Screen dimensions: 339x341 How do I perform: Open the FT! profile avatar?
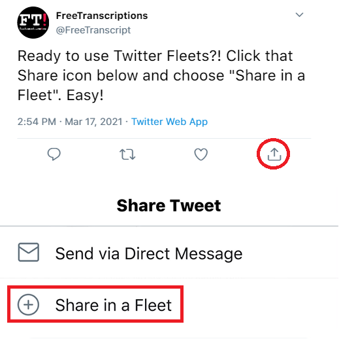[x=33, y=22]
